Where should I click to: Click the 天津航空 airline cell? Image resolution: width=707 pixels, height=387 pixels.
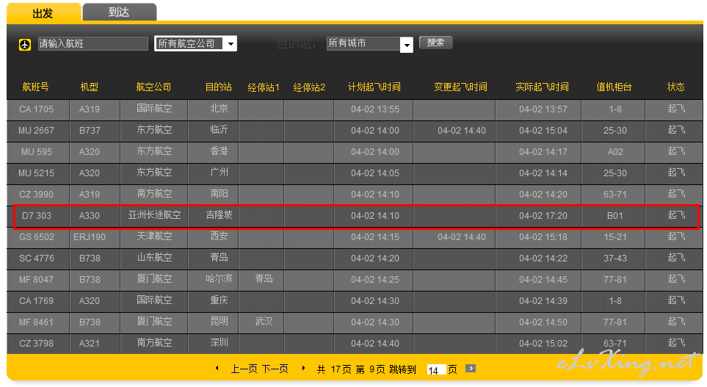pos(154,237)
